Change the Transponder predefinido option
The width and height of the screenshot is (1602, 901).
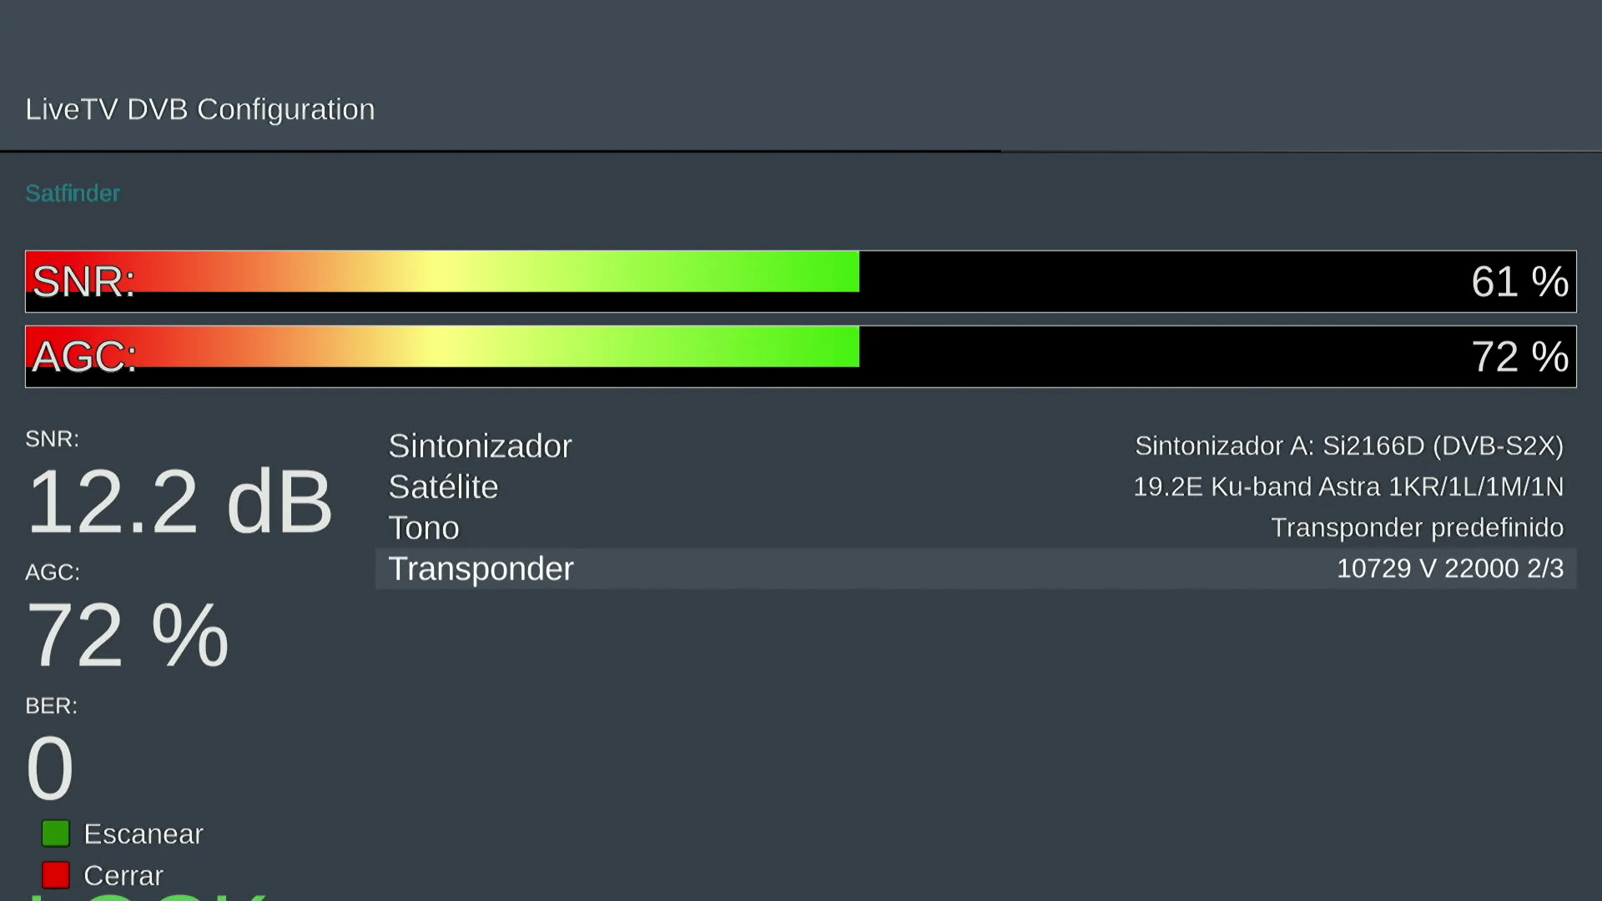[x=1417, y=528]
